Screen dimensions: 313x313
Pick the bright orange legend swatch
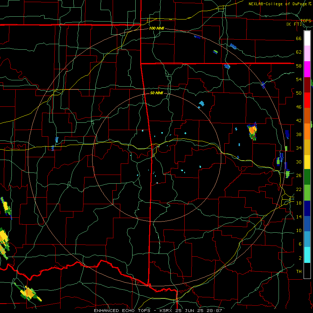pyautogui.click(x=307, y=131)
